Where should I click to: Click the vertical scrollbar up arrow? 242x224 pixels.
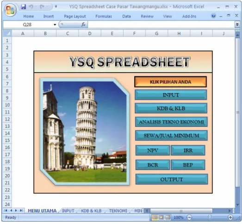[237, 36]
